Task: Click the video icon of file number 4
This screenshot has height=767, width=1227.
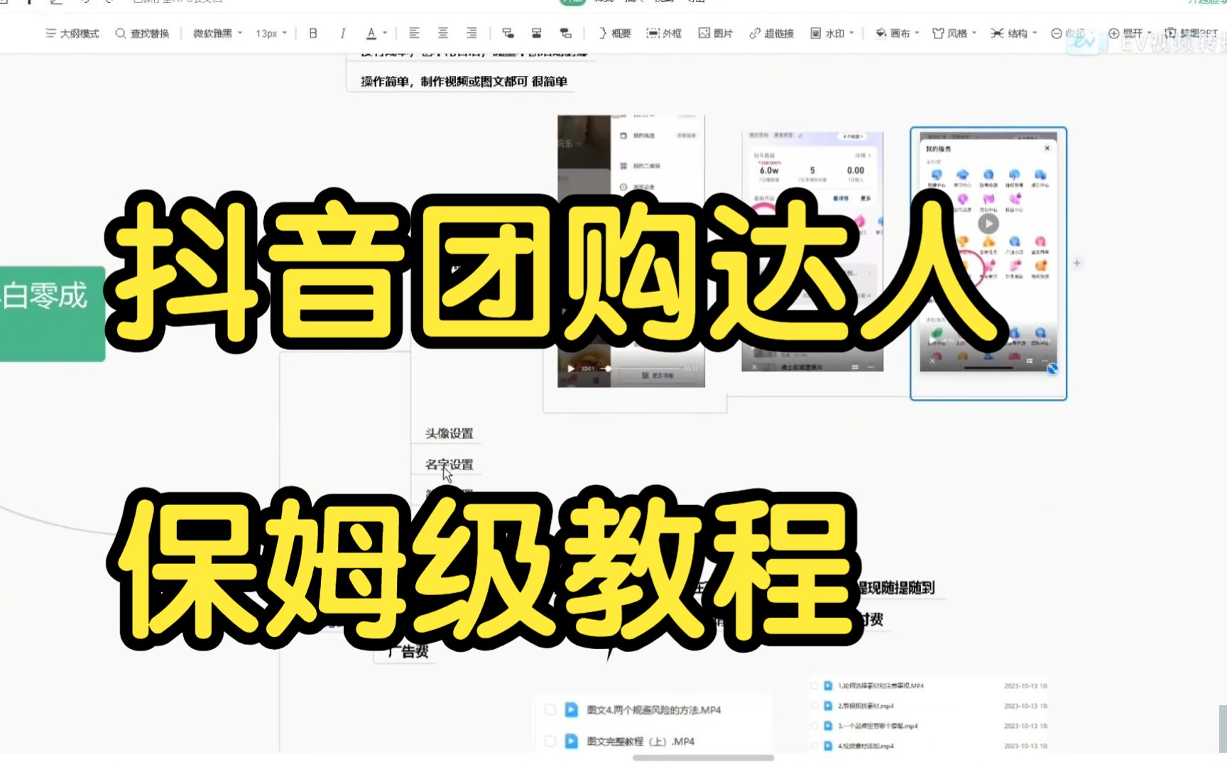Action: [828, 746]
